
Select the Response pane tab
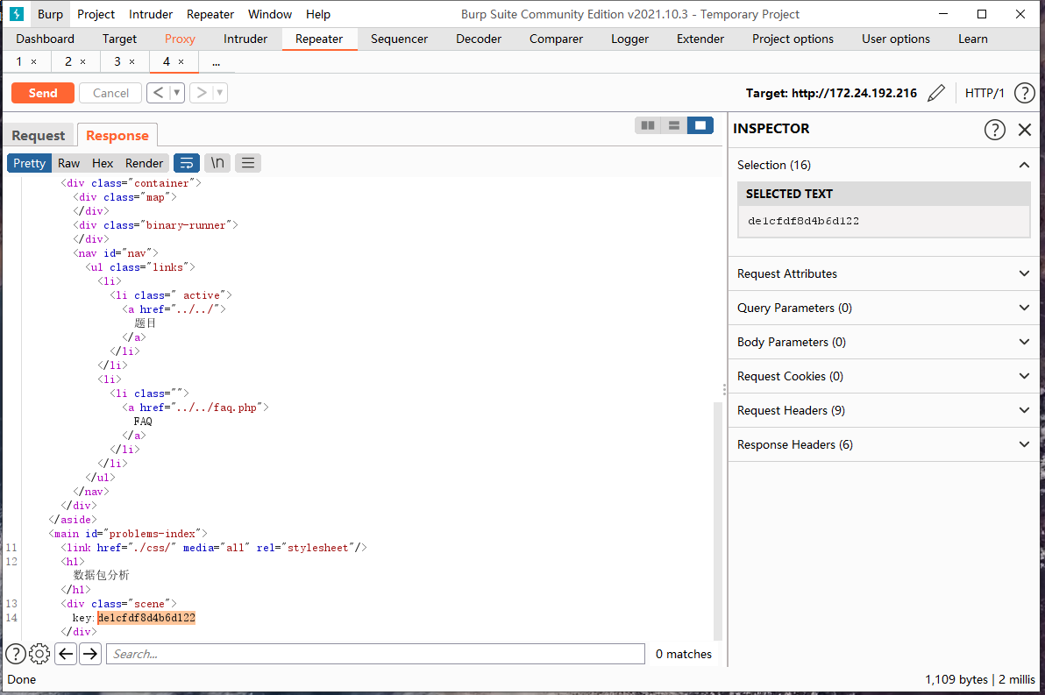click(117, 135)
